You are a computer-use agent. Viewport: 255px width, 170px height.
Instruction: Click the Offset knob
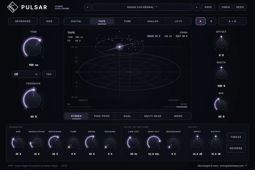tap(221, 43)
